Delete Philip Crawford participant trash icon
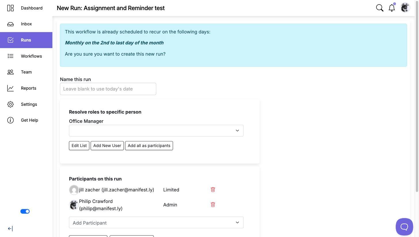This screenshot has width=419, height=237. (213, 205)
